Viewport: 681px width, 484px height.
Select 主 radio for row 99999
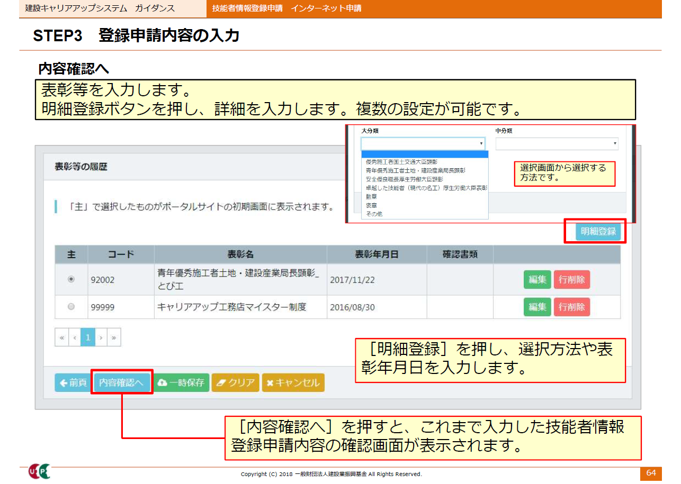pyautogui.click(x=71, y=307)
